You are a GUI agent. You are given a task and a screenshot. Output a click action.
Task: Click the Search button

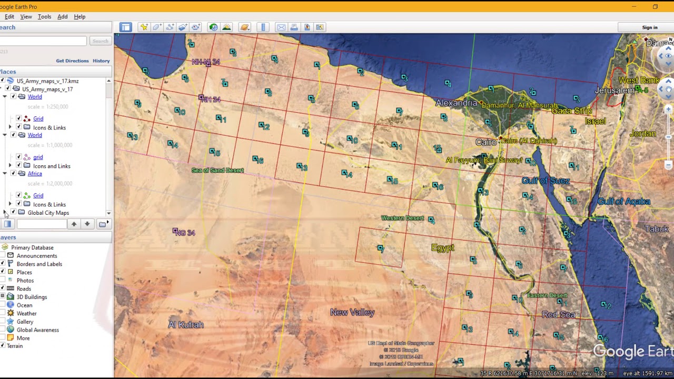click(100, 41)
